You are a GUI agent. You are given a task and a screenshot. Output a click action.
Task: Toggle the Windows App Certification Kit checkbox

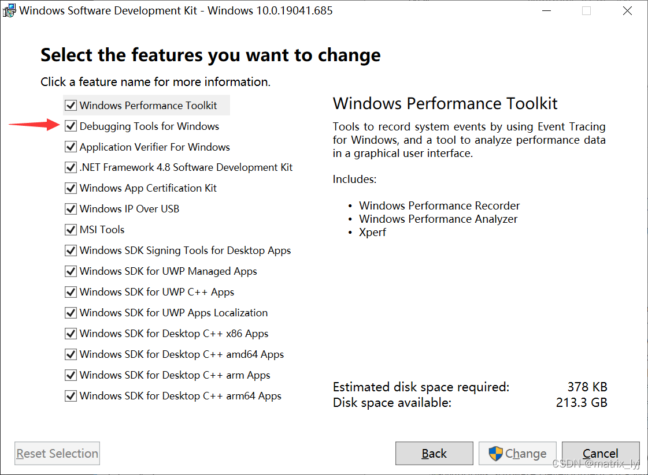(71, 188)
